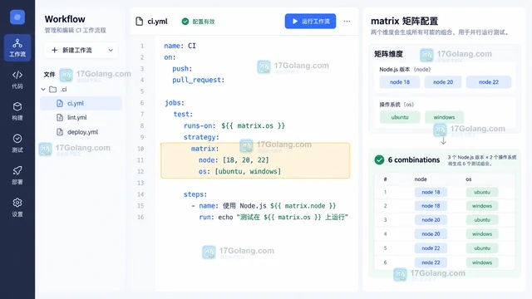The image size is (532, 299).
Task: Click windows chip in row 4
Action: (482, 234)
